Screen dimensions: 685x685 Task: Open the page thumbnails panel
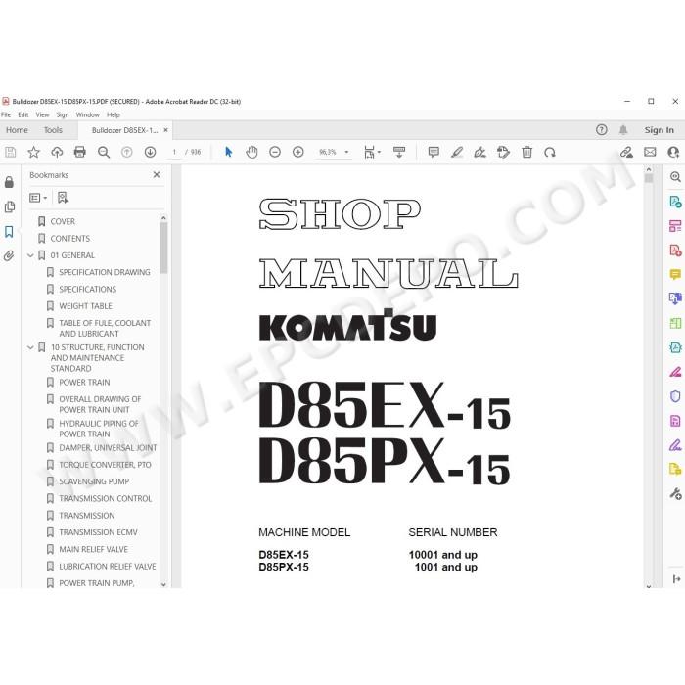[9, 206]
